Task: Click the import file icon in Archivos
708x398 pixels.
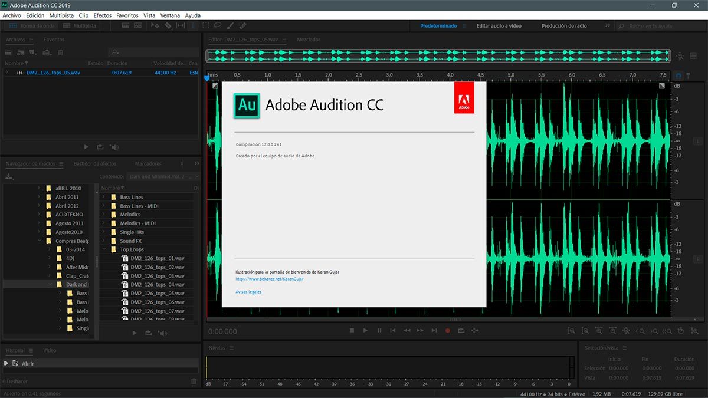Action: click(x=21, y=52)
